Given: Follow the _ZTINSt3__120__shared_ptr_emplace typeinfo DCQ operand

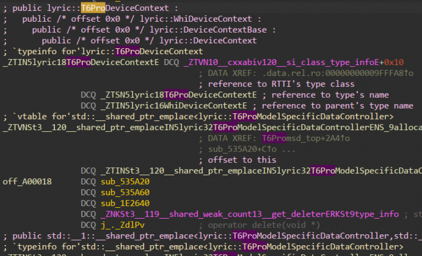Looking at the screenshot, I should [261, 170].
